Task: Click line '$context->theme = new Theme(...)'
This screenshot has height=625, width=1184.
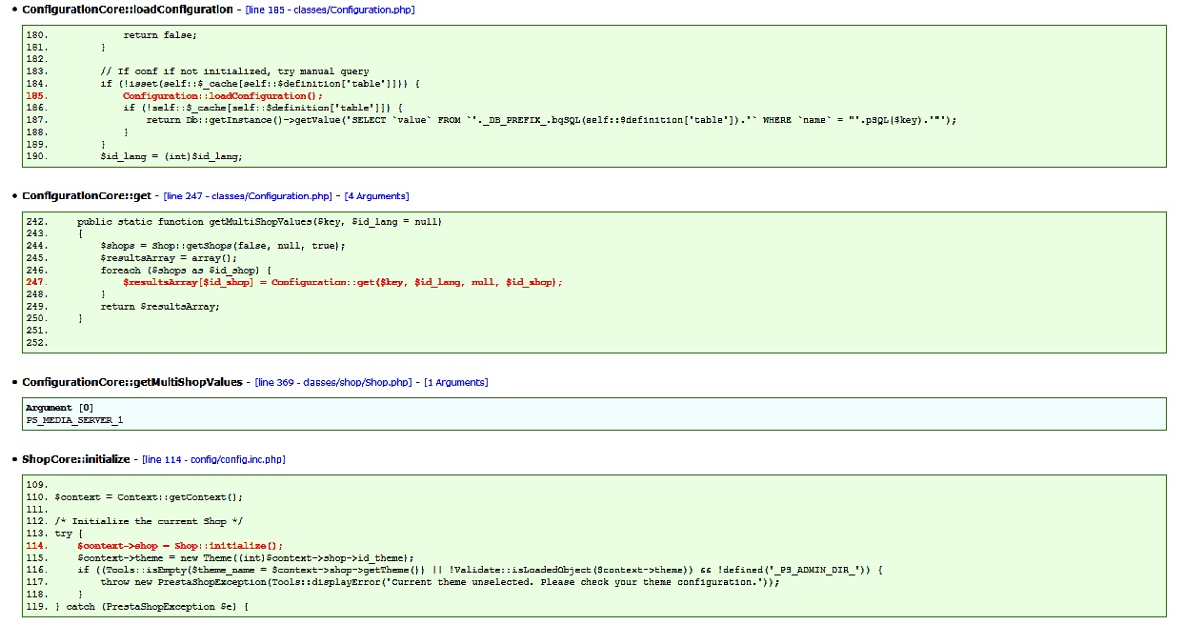Action: coord(246,557)
